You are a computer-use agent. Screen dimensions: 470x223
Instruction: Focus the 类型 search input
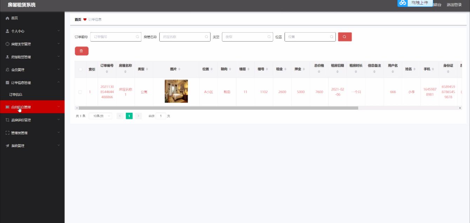(248, 37)
